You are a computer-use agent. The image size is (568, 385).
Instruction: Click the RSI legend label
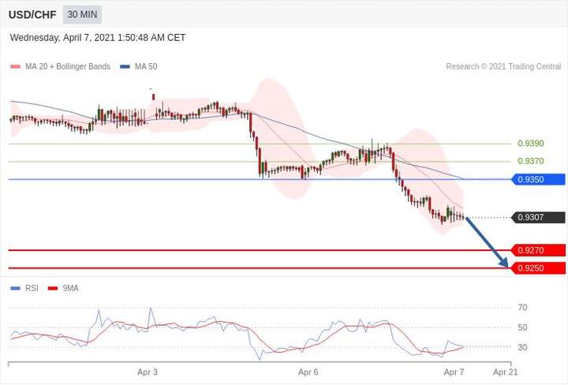pos(32,288)
